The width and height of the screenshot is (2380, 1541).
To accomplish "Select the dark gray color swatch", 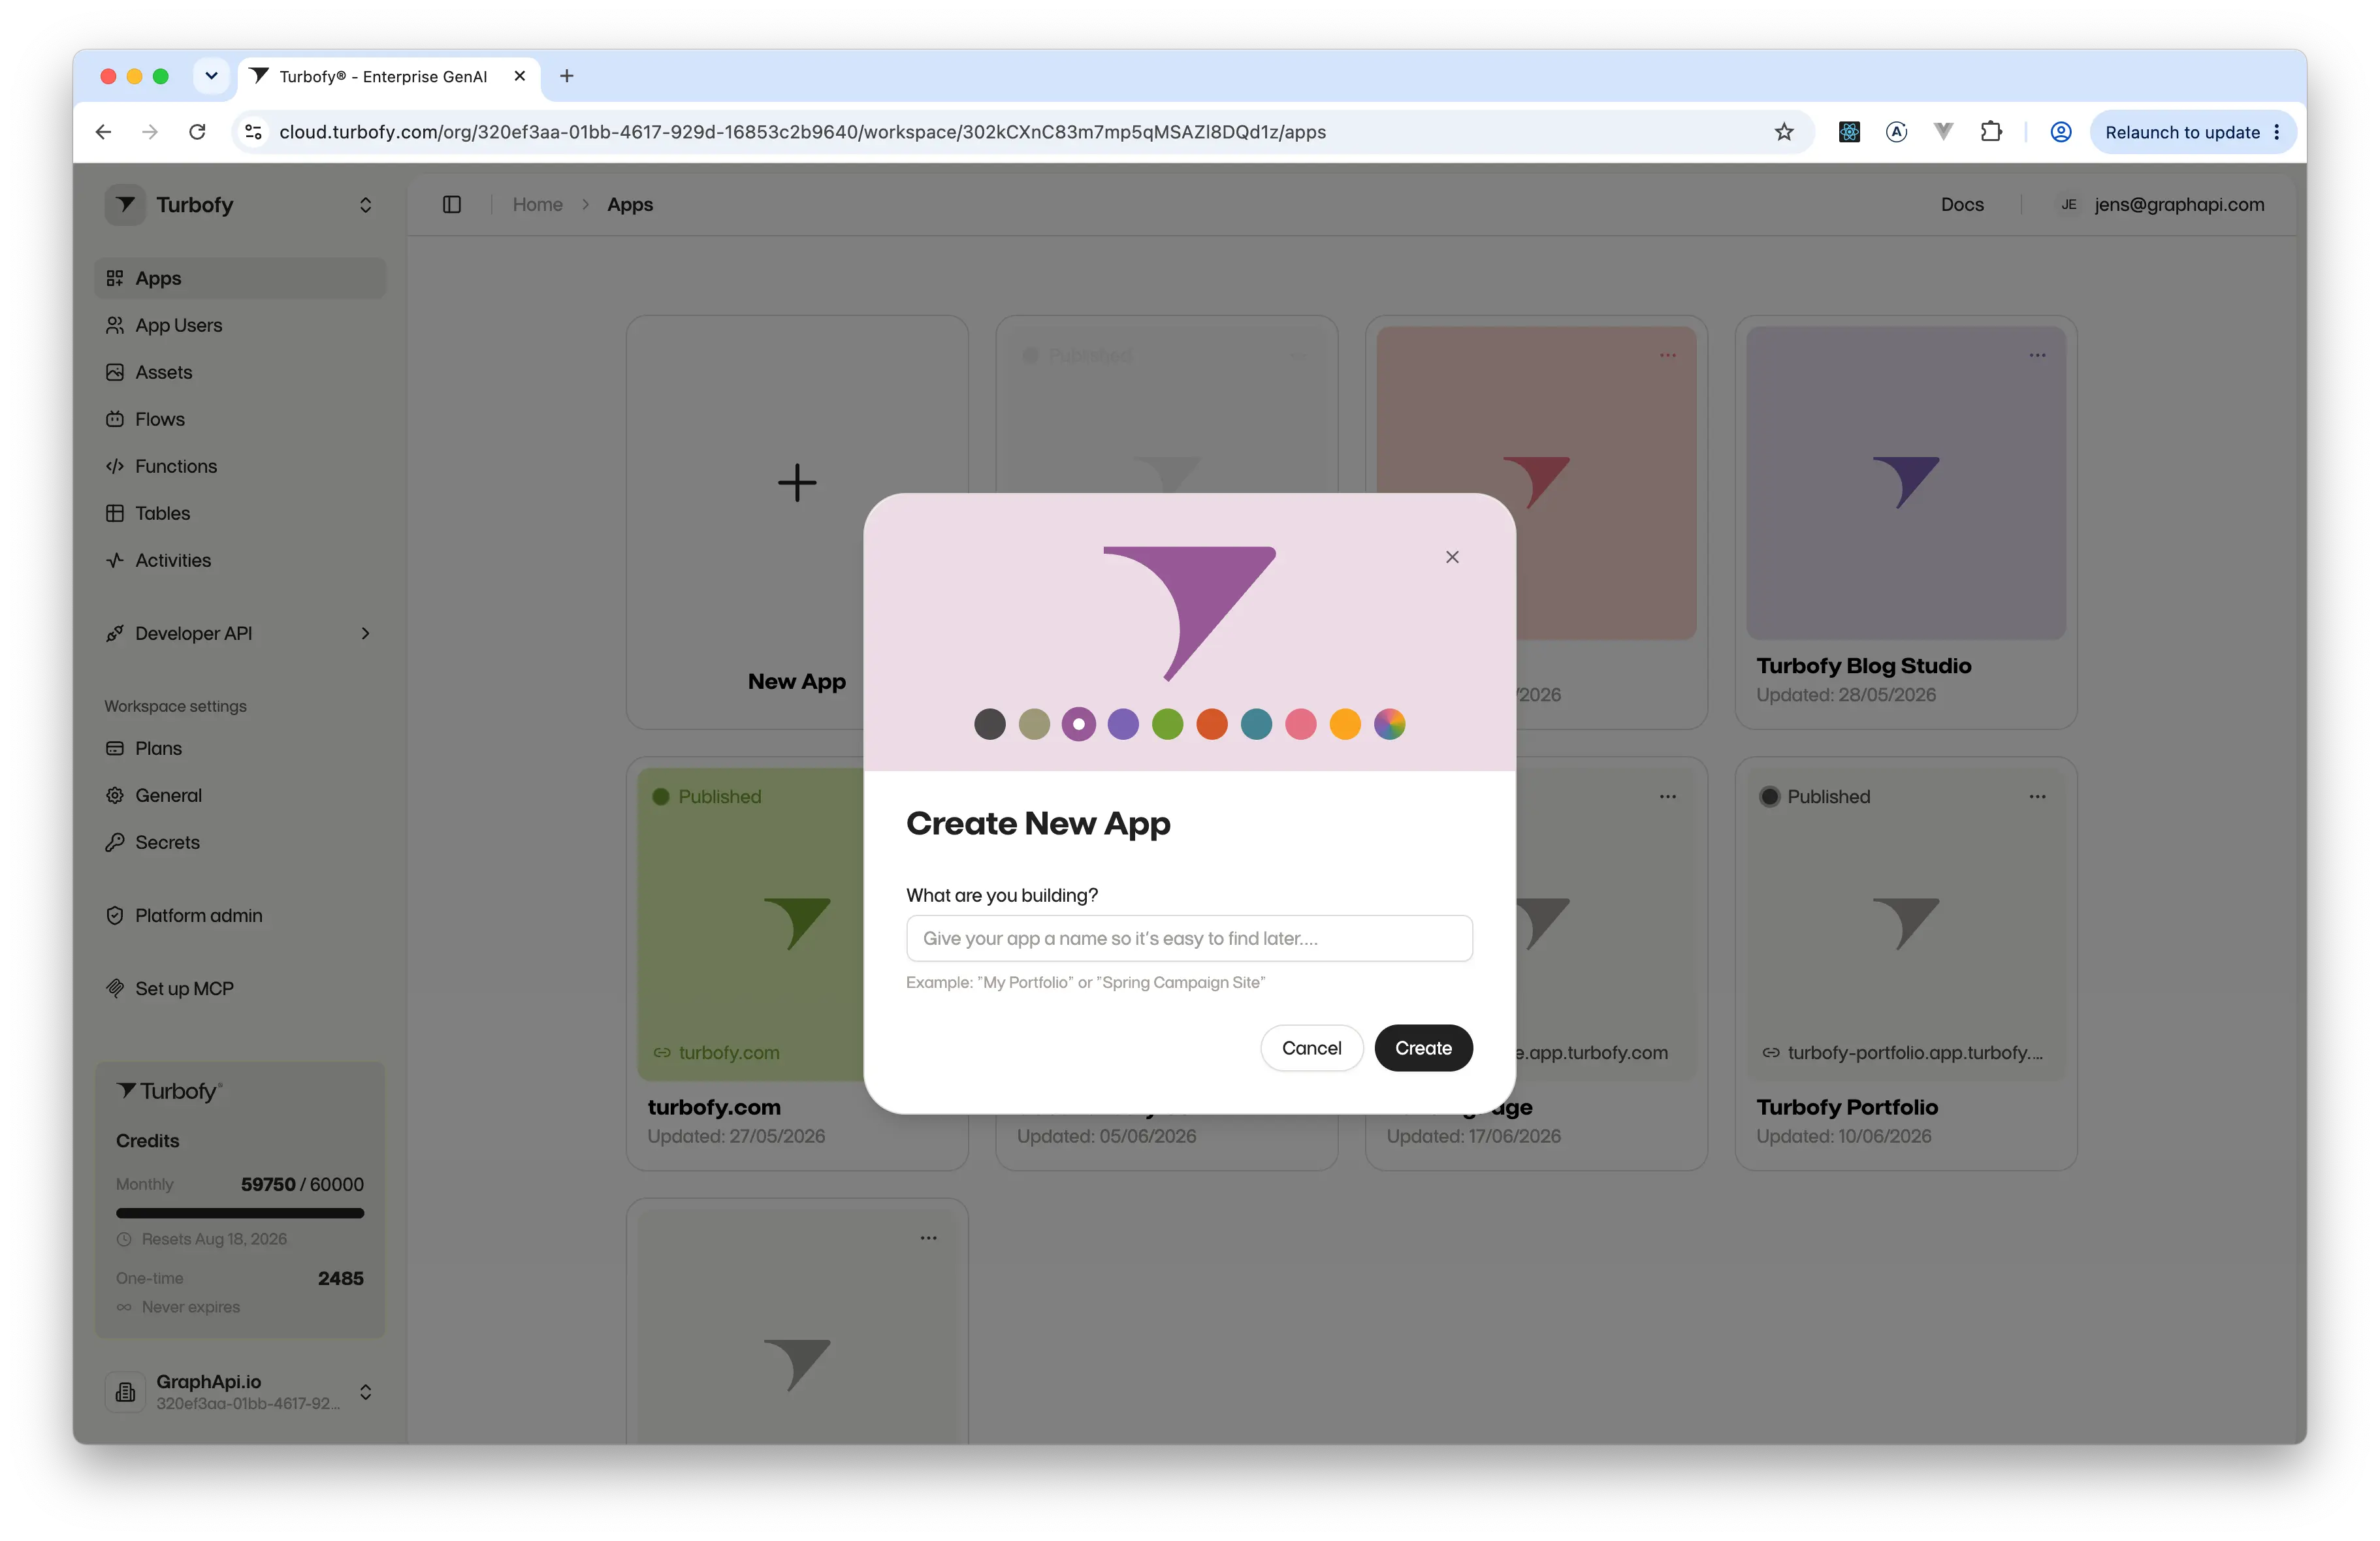I will pos(989,724).
